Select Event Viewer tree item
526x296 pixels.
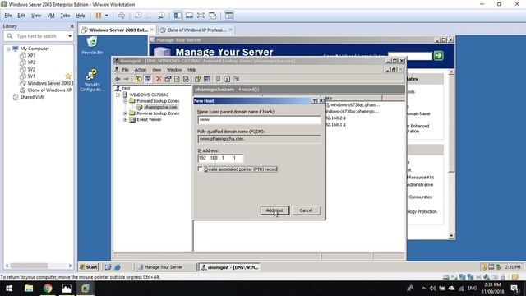149,119
